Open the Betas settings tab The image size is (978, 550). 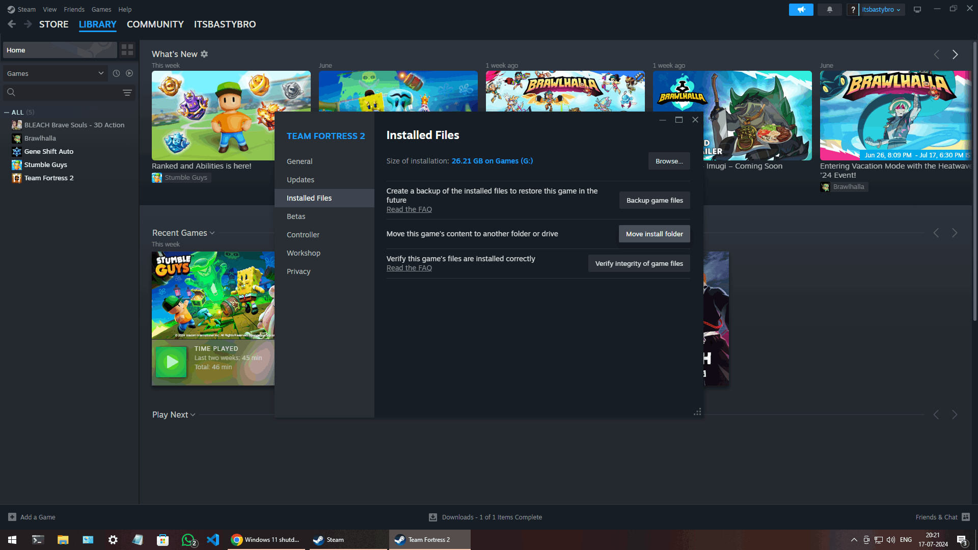coord(296,216)
